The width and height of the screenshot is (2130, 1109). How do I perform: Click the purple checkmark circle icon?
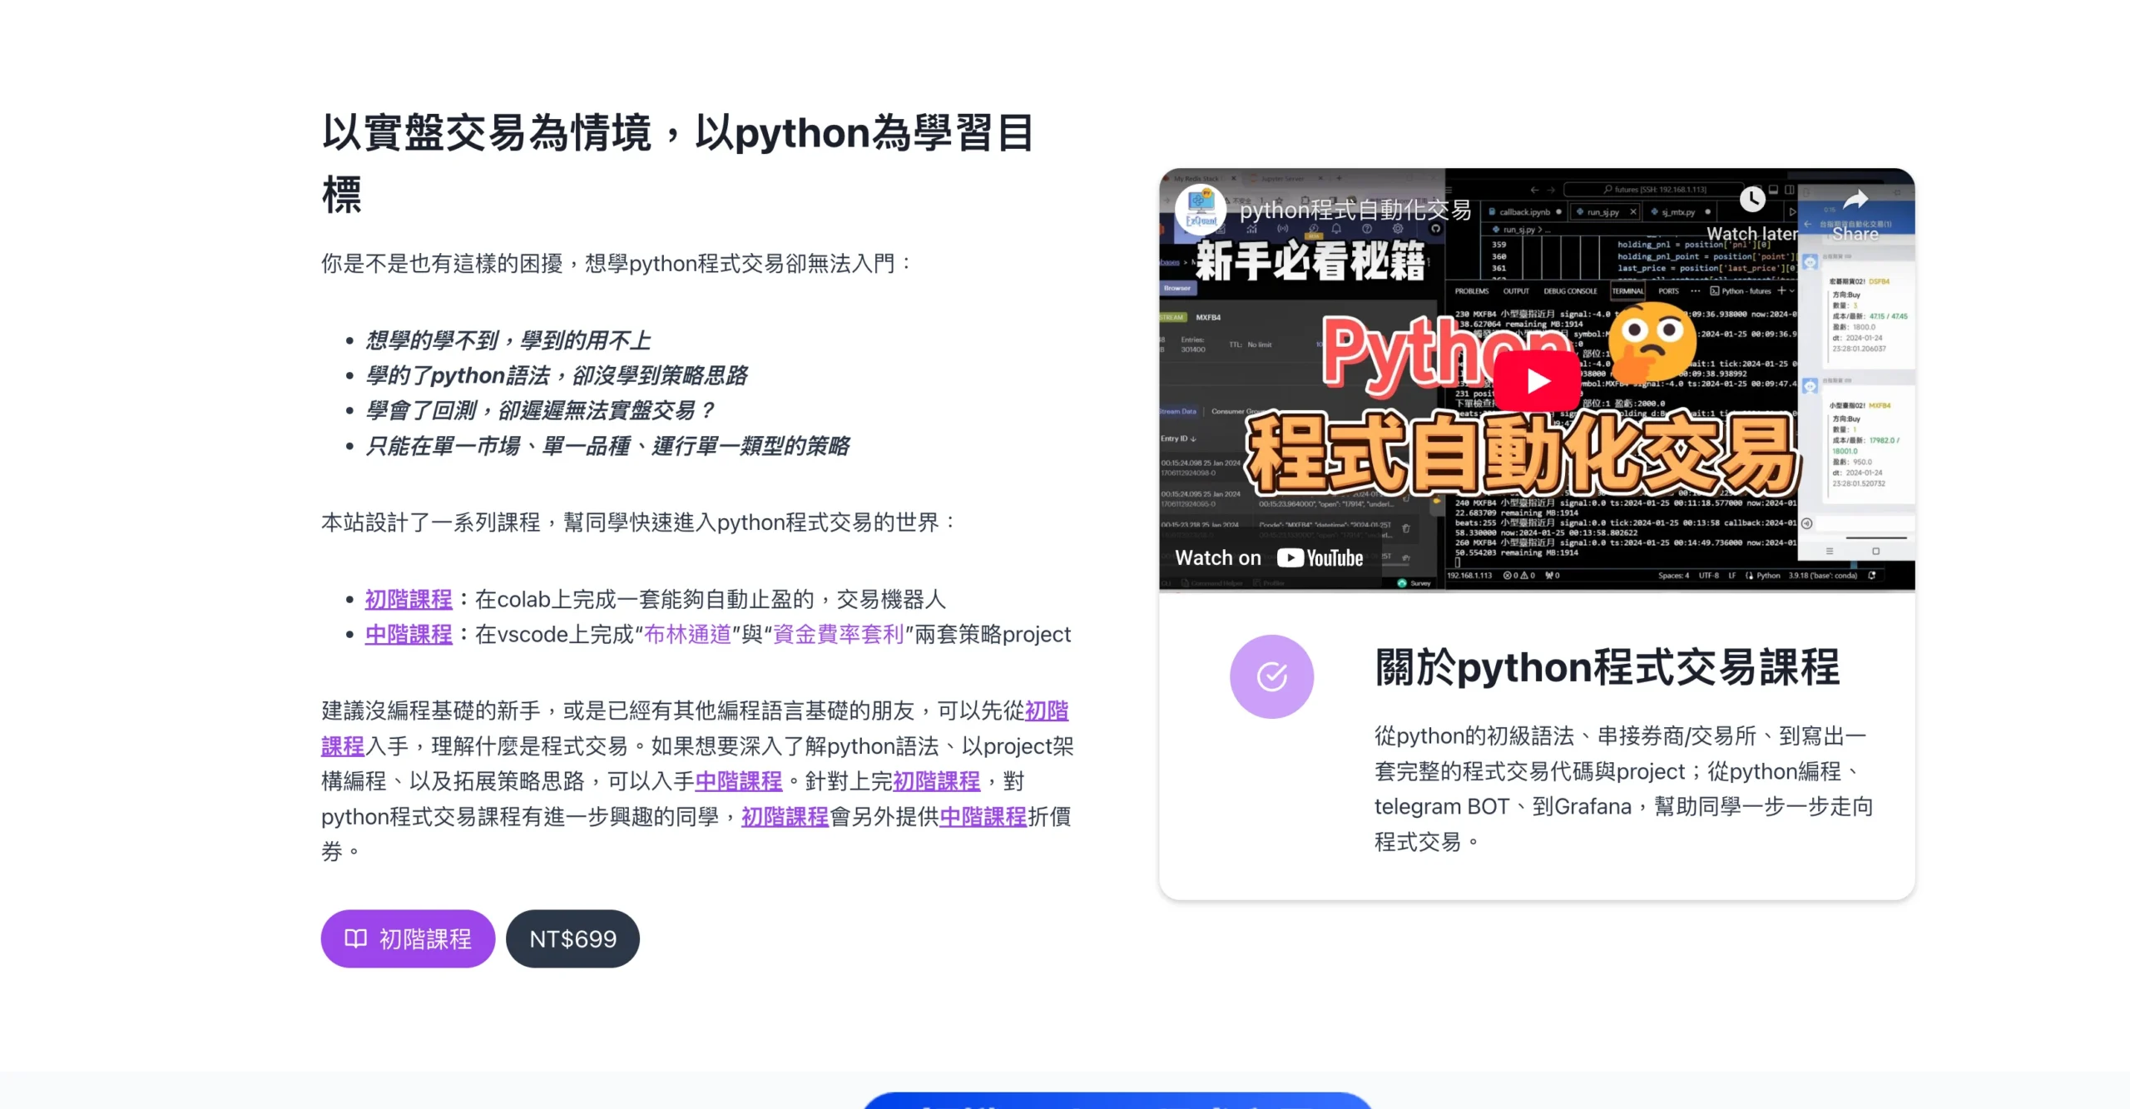click(x=1271, y=676)
